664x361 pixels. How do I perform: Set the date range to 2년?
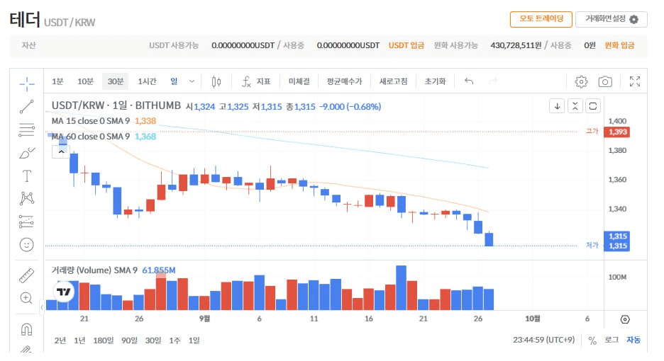click(x=60, y=340)
